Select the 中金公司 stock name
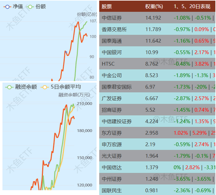This screenshot has height=195, width=216. [112, 75]
